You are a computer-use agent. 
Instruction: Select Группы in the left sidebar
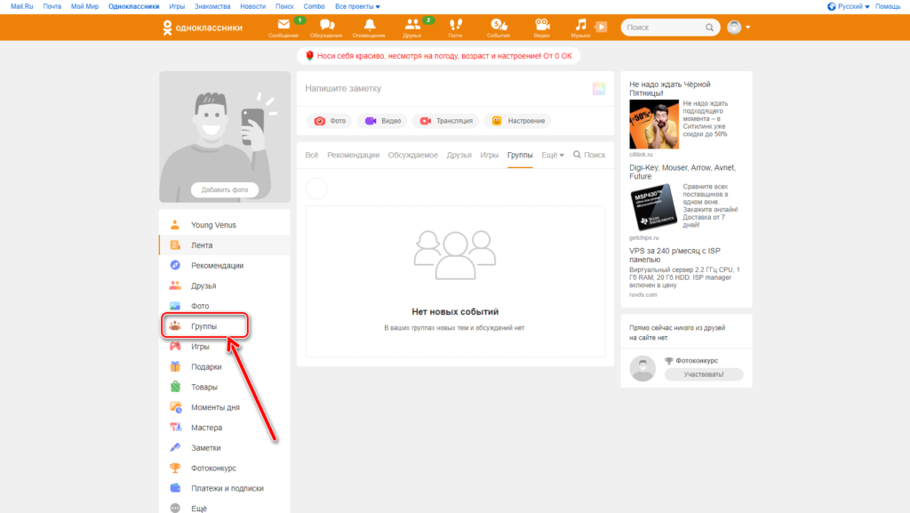pos(204,326)
